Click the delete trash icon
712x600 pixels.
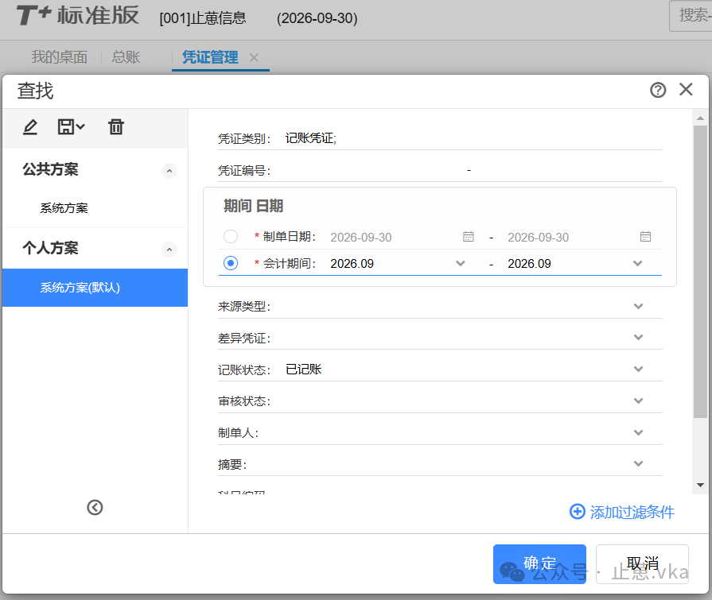point(116,126)
